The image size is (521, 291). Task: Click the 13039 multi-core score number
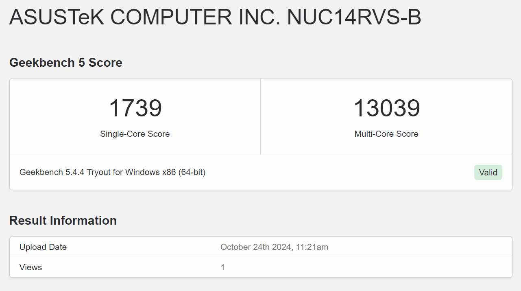pyautogui.click(x=386, y=108)
